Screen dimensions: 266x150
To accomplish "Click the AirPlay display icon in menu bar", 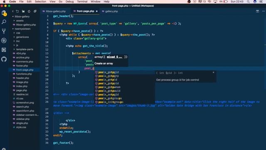I will [x=215, y=2].
